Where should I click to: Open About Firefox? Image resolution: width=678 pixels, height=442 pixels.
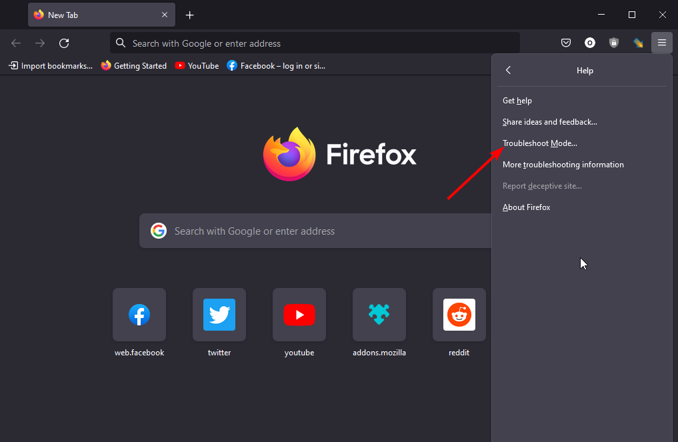pos(581,207)
